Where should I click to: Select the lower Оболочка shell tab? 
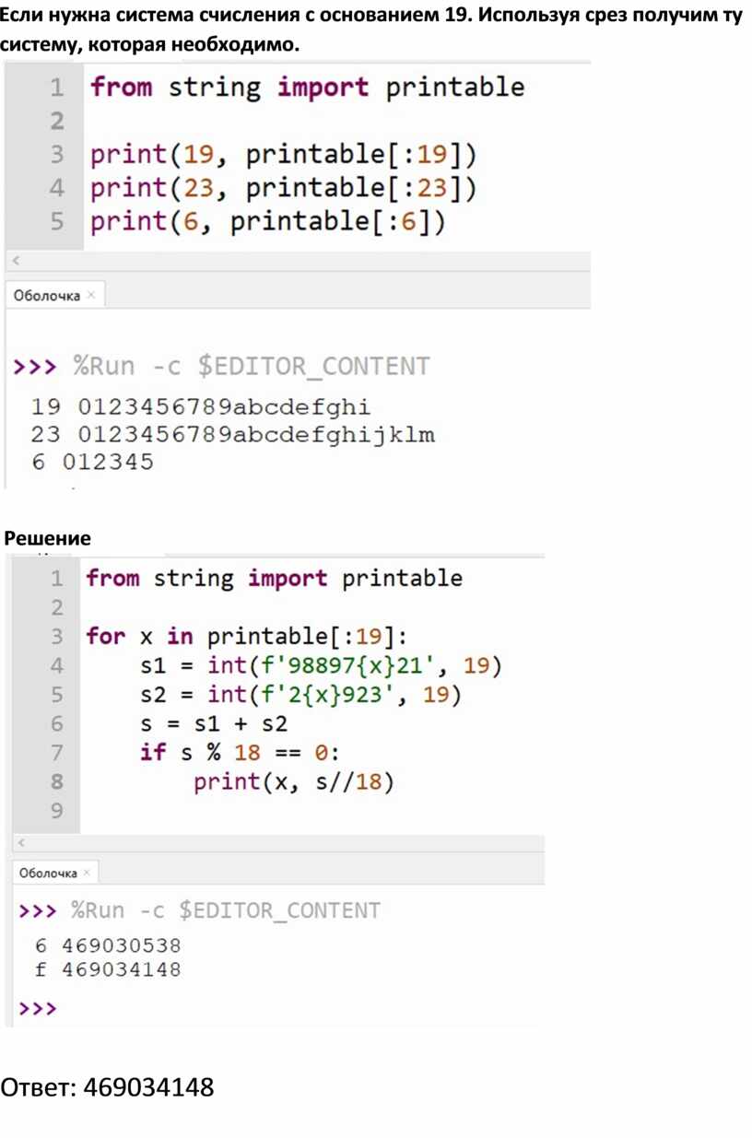coord(48,873)
